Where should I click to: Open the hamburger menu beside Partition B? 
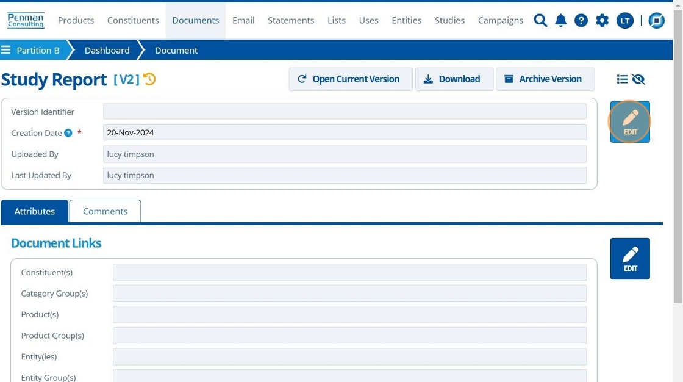5,50
